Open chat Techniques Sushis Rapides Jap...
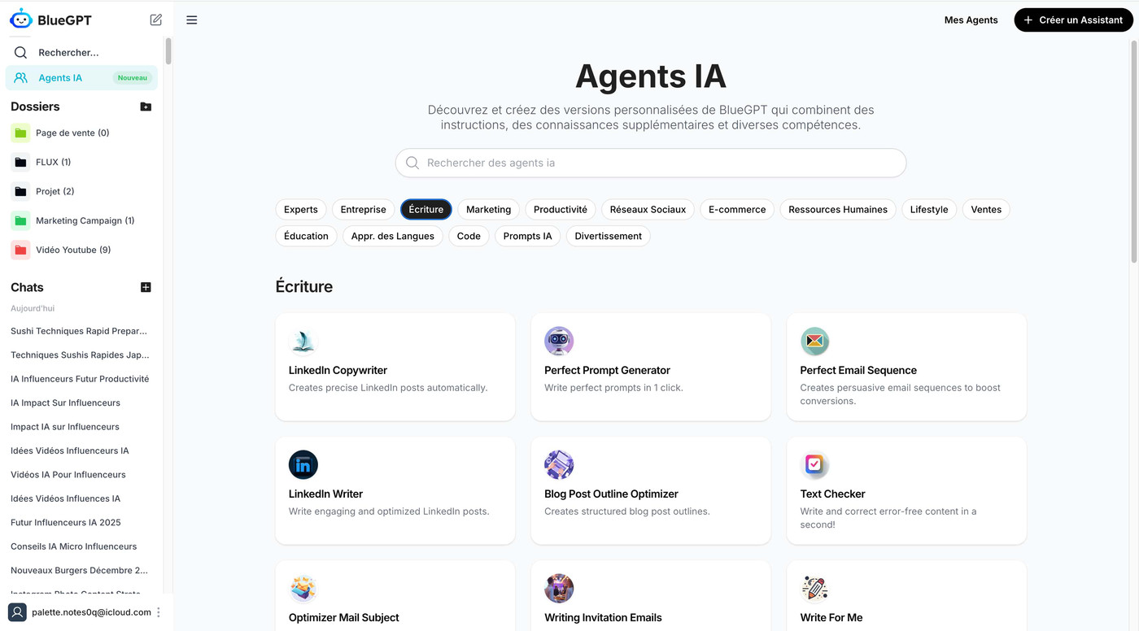This screenshot has width=1139, height=631. (80, 355)
